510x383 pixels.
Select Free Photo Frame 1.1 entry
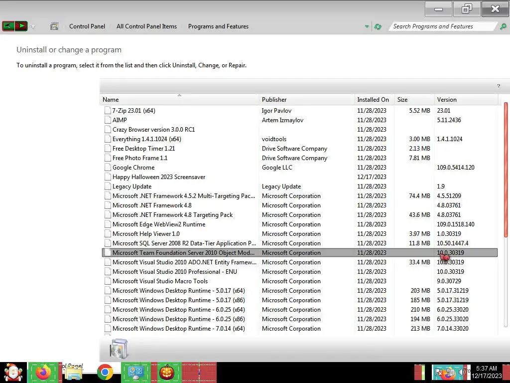pyautogui.click(x=299, y=158)
